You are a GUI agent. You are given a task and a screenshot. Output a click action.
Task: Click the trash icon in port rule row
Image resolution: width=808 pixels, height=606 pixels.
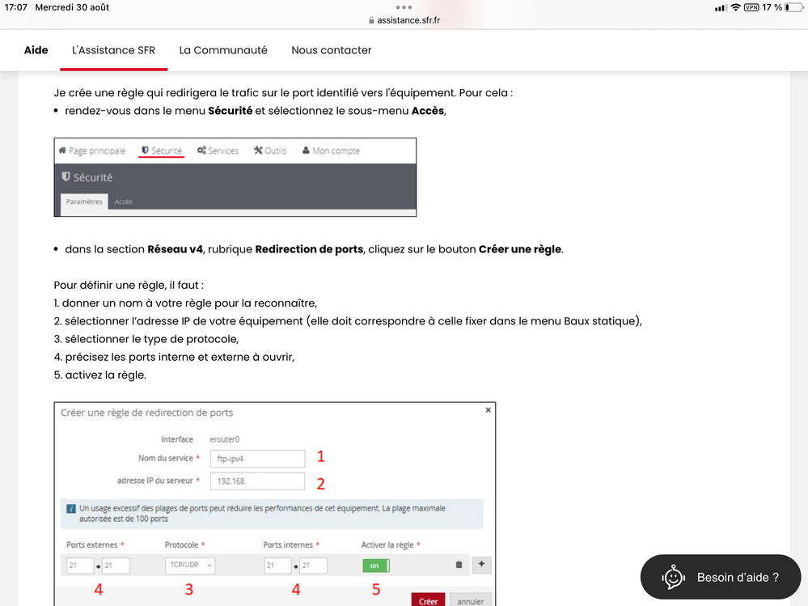pyautogui.click(x=459, y=565)
